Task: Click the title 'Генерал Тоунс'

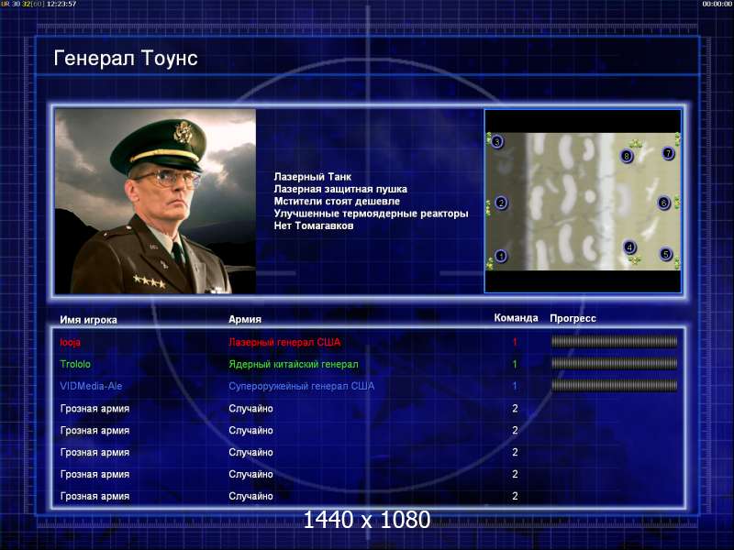Action: pos(126,58)
